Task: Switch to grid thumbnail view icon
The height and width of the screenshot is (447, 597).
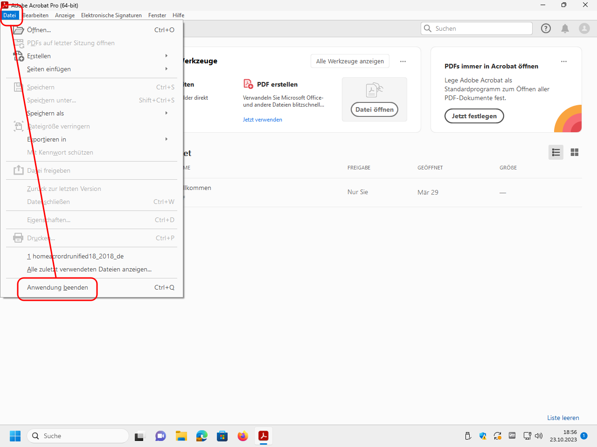Action: (x=575, y=152)
